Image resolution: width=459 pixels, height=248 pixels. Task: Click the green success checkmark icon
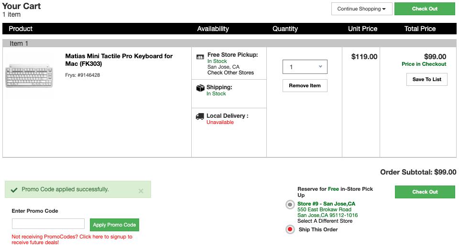(14, 190)
